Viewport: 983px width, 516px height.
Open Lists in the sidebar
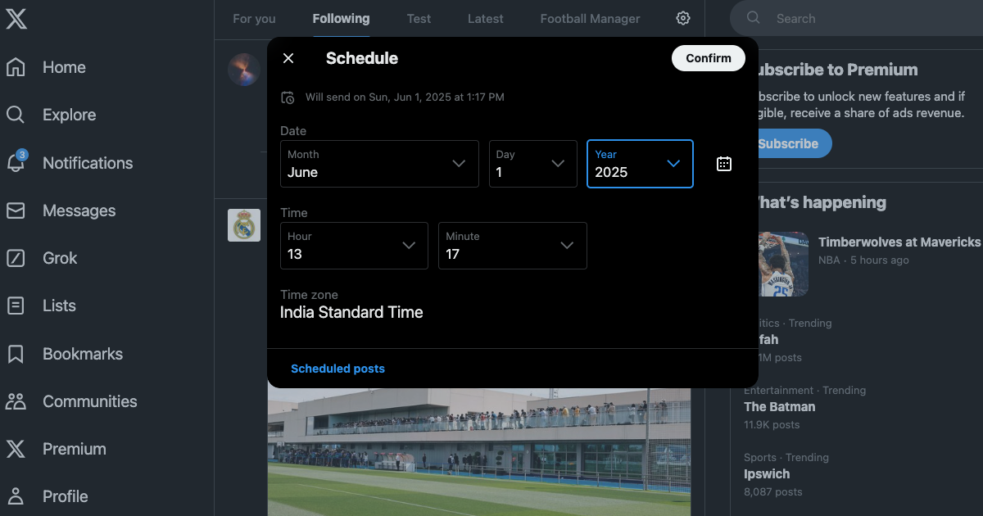16,306
